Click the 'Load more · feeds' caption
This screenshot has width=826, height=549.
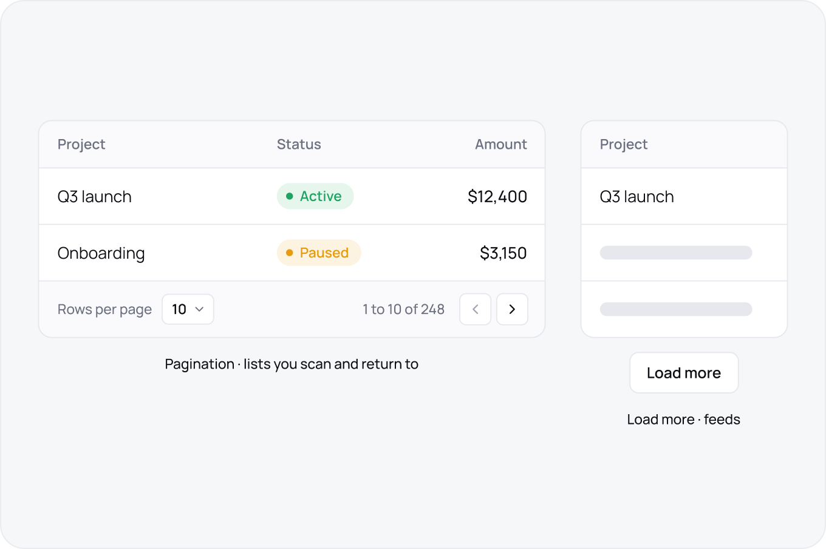pos(684,420)
